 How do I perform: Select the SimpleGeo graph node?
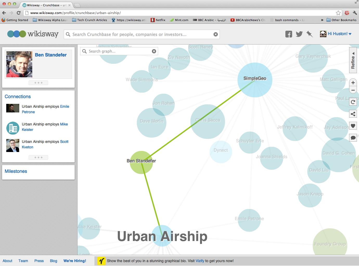pyautogui.click(x=255, y=80)
